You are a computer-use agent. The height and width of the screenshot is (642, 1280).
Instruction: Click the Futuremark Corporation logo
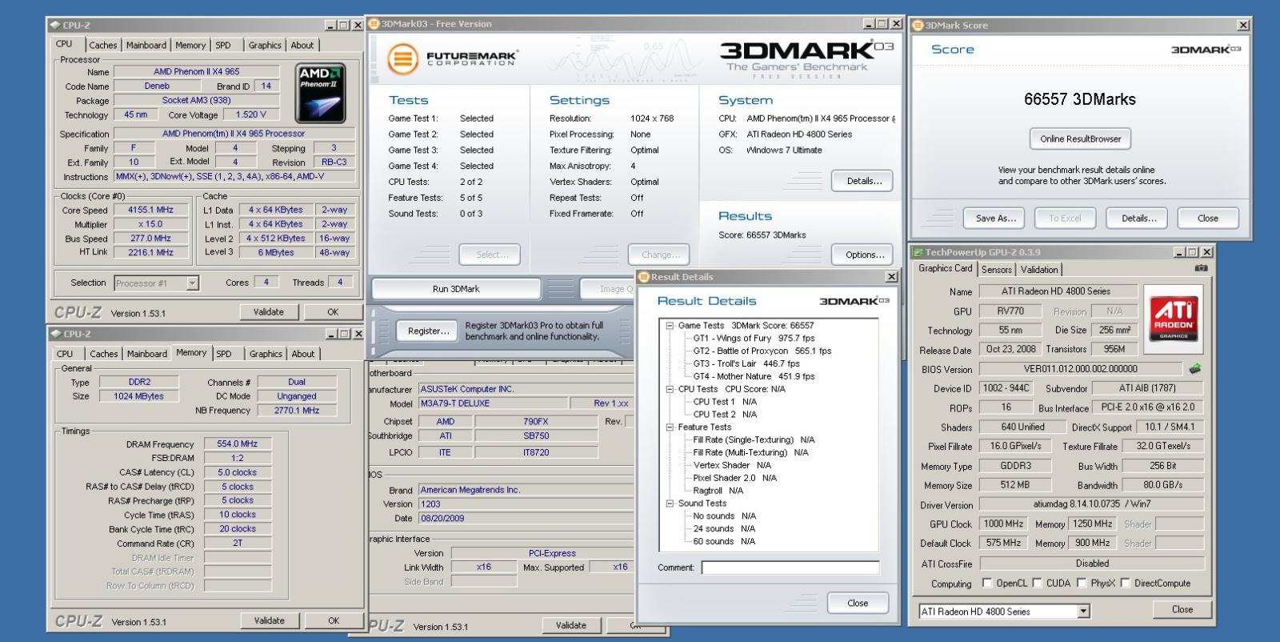point(453,58)
